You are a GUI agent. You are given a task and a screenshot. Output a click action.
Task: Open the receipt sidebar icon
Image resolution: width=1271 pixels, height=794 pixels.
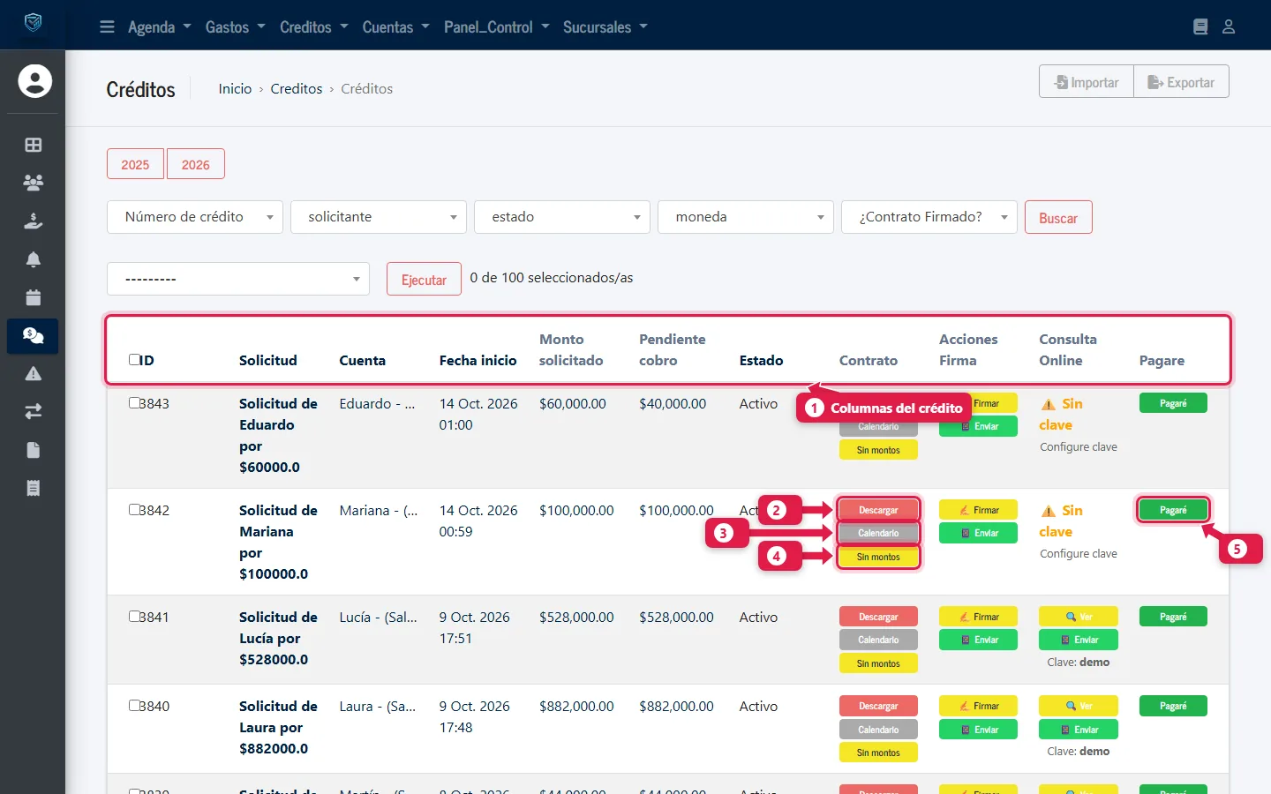(34, 488)
